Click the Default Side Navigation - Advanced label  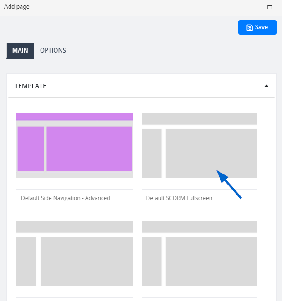click(66, 198)
